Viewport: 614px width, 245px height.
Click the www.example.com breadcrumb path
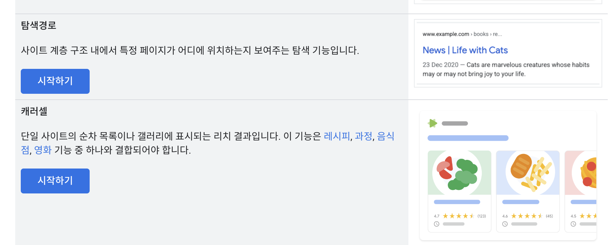pyautogui.click(x=445, y=34)
